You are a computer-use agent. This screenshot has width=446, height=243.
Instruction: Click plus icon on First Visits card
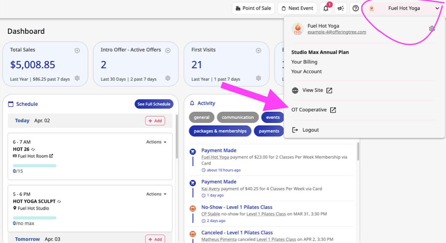(259, 51)
